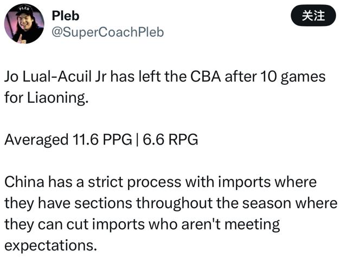Click the 6.6 RPG stat
Screen dimensions: 347x269
click(170, 140)
